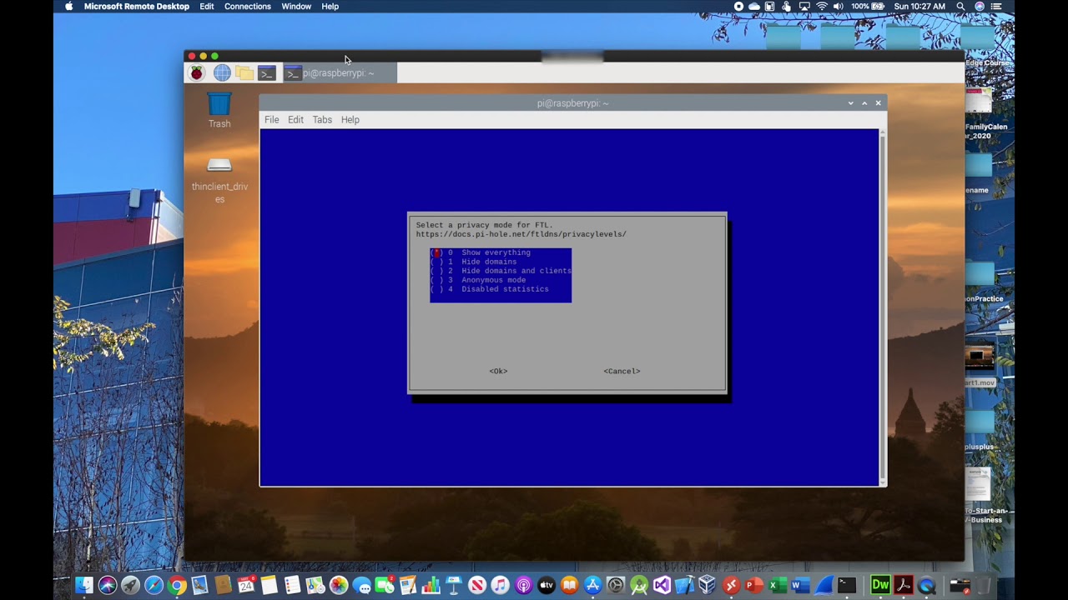Click <Cancel> in the privacy dialog
The width and height of the screenshot is (1068, 600).
622,371
